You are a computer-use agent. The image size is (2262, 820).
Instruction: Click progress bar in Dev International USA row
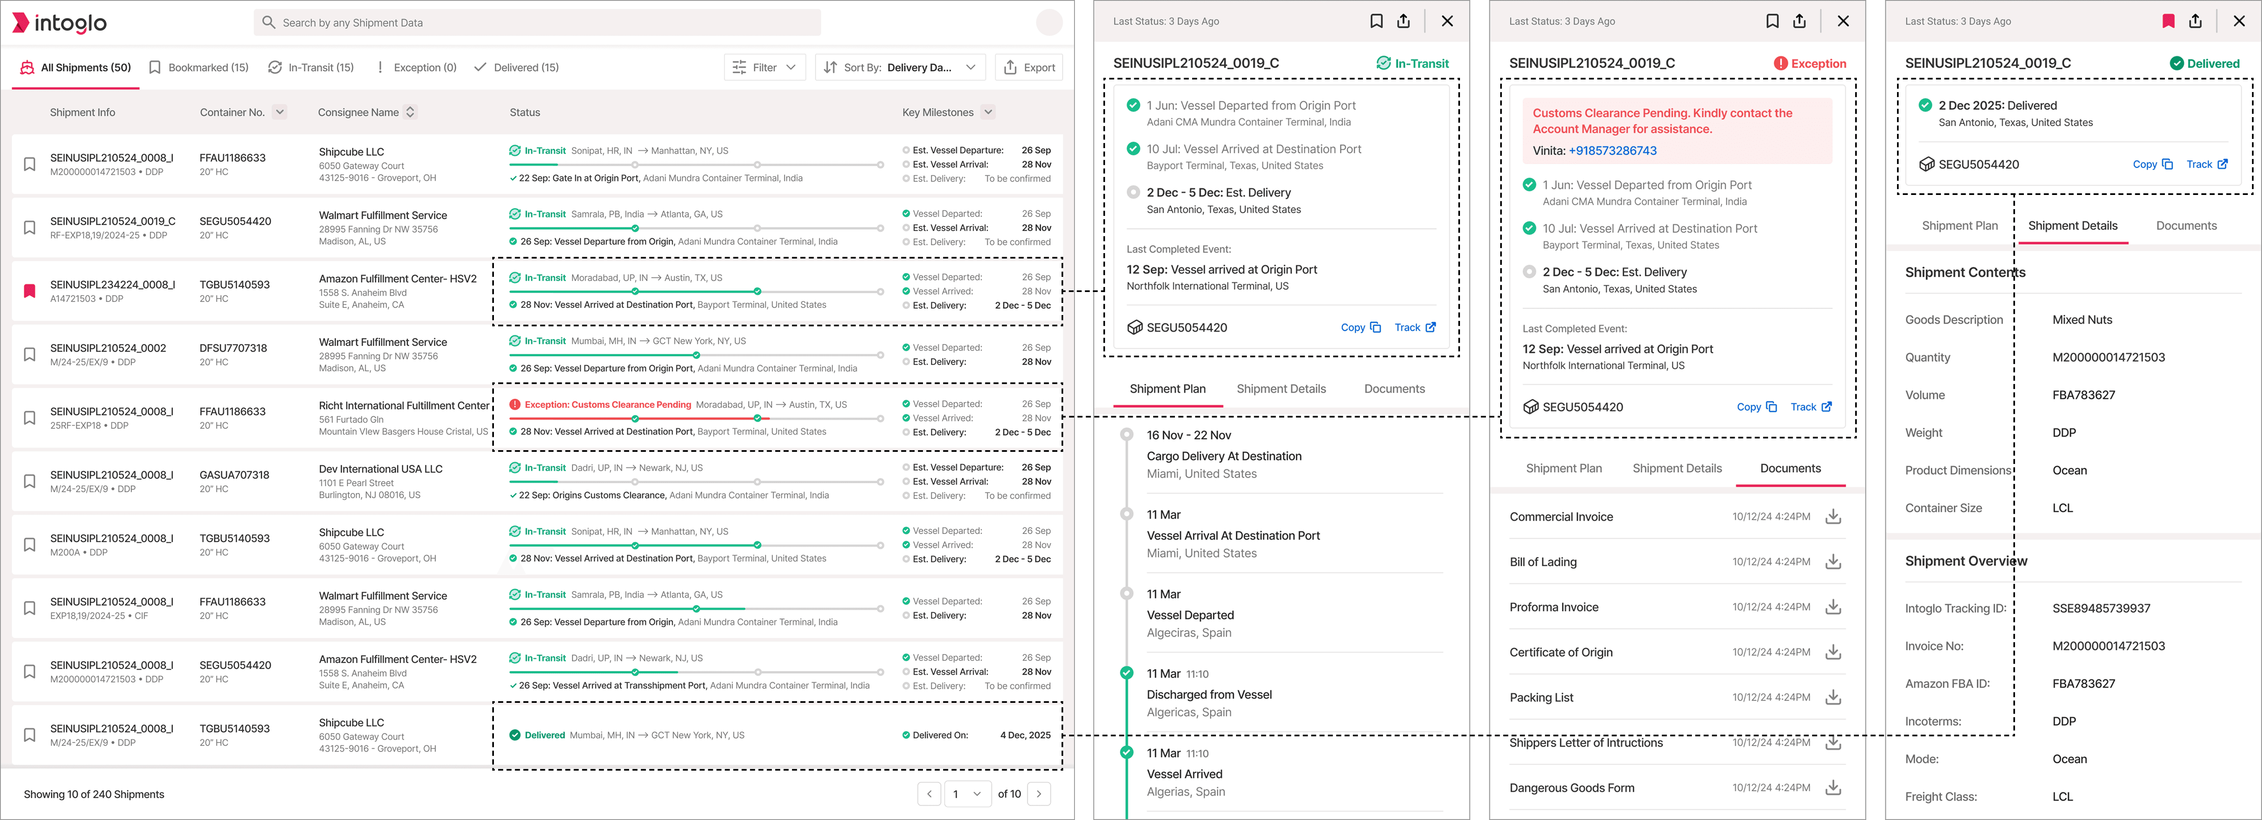[x=697, y=482]
